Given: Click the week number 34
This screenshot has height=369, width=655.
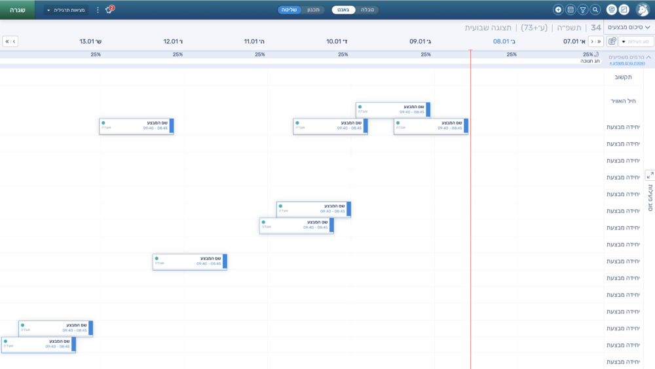Looking at the screenshot, I should (x=596, y=28).
